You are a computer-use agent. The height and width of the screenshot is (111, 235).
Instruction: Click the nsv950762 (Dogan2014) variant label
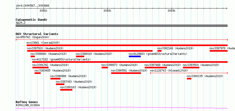(x=32, y=37)
